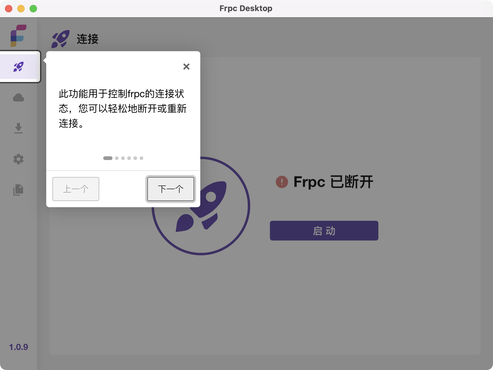Open the download versions sidebar page

coord(18,128)
